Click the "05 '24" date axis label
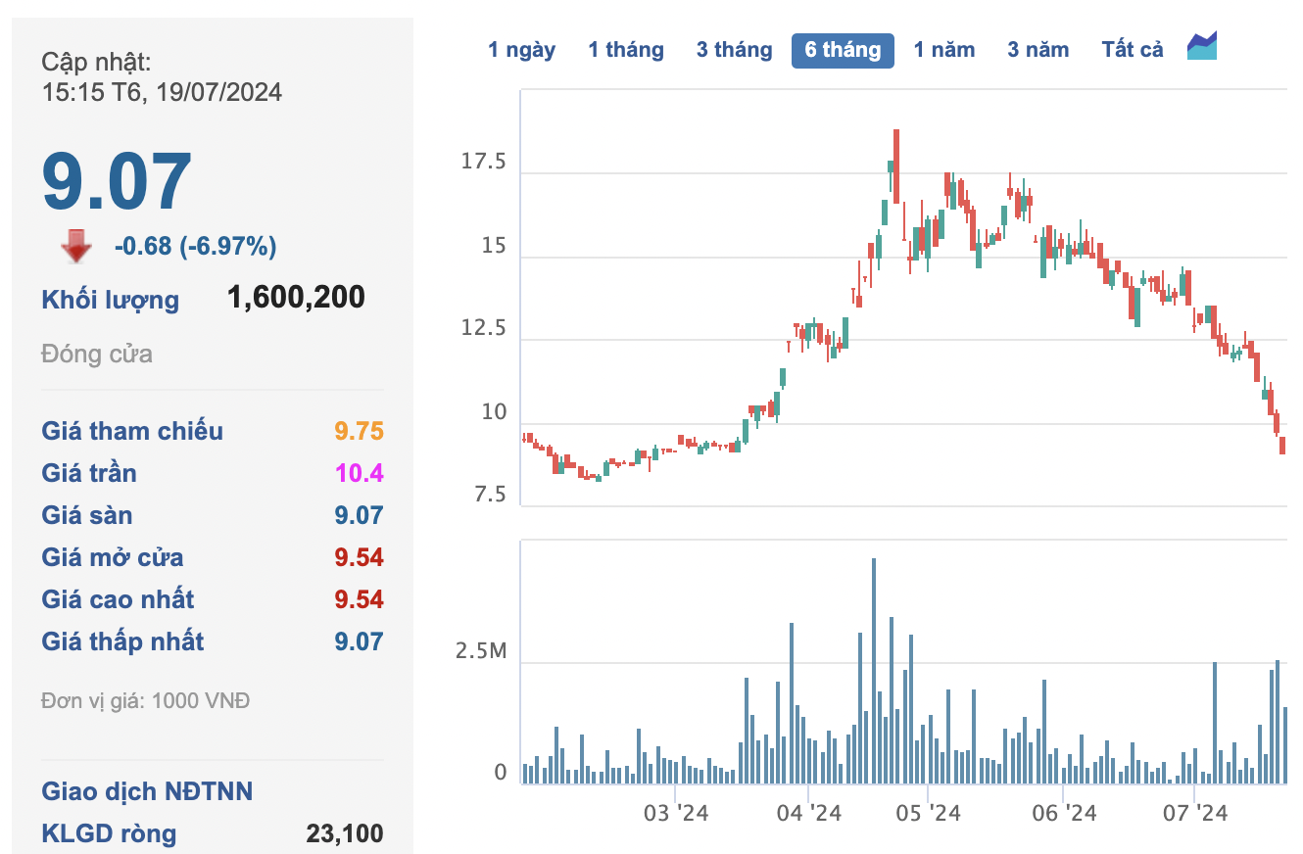Viewport: 1303px width, 854px height. [929, 813]
